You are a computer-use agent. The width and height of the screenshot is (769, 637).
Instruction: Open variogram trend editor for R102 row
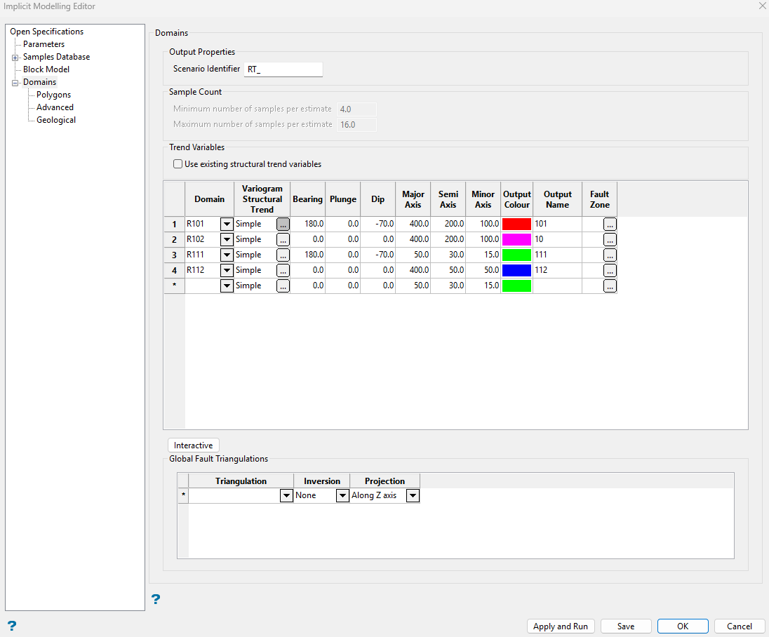(x=283, y=239)
